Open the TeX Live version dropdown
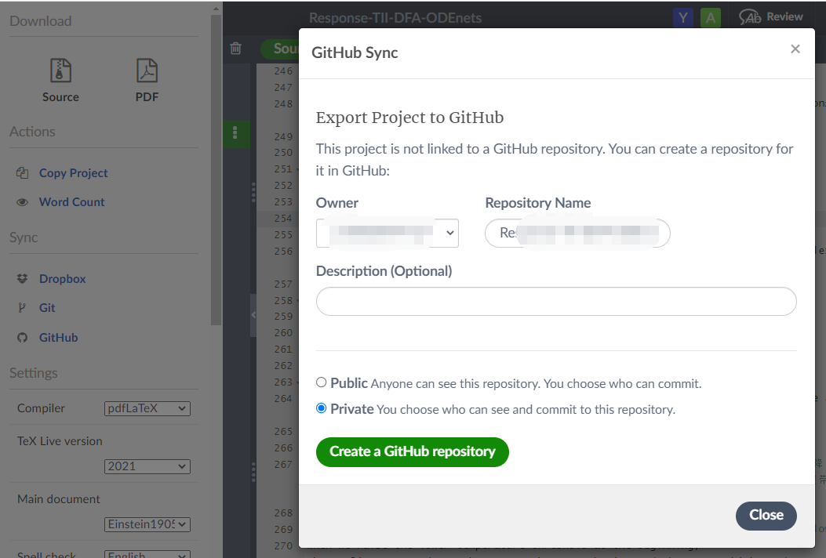This screenshot has height=558, width=826. (147, 466)
